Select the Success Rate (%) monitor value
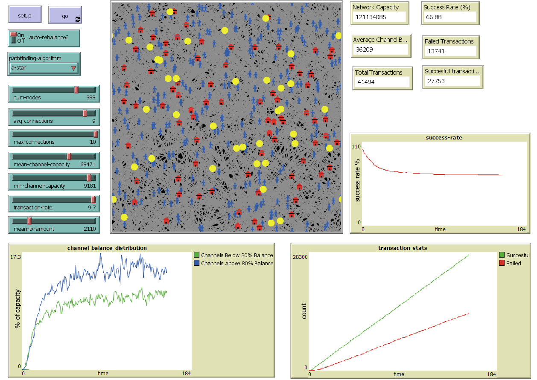537x380 pixels. (450, 17)
